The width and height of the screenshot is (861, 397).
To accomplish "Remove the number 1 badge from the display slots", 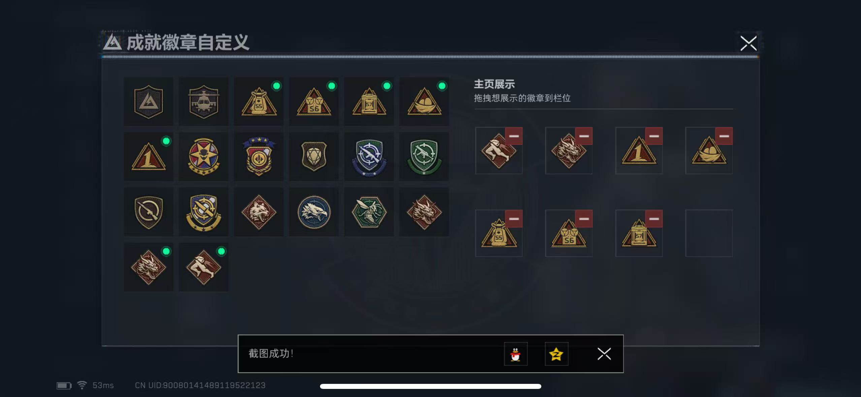I will point(654,136).
